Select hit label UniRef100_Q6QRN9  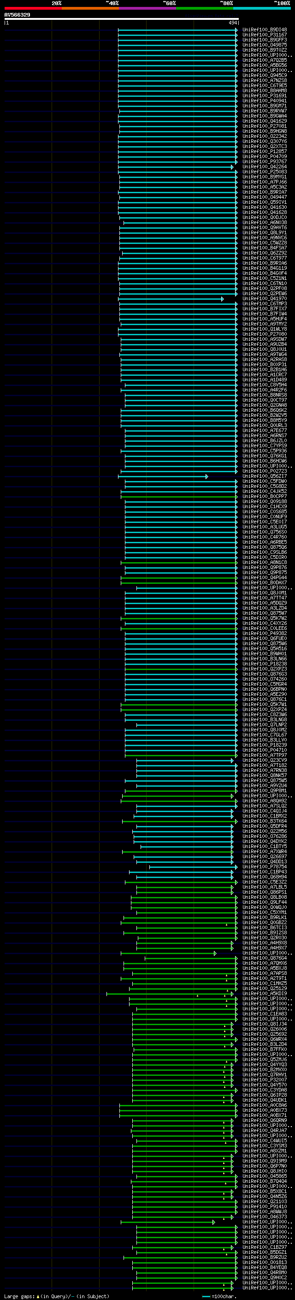(x=265, y=1120)
